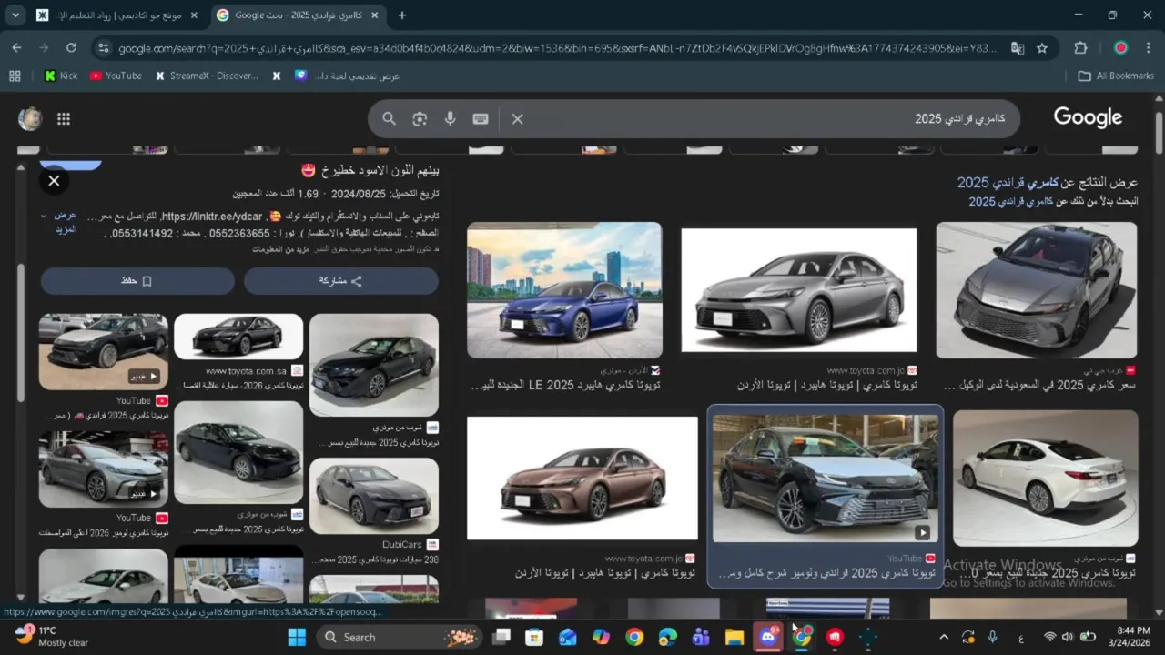Open the StreameX - Discover bookmark
The height and width of the screenshot is (655, 1165).
coord(207,76)
